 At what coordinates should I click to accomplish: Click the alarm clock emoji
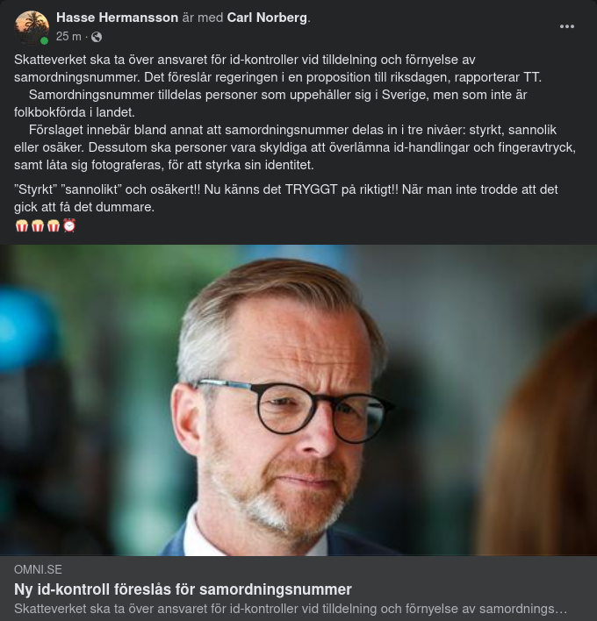pyautogui.click(x=69, y=225)
